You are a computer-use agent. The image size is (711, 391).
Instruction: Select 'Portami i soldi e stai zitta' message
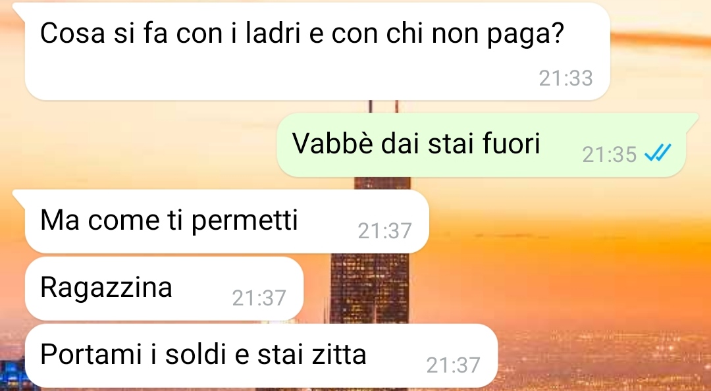[261, 355]
